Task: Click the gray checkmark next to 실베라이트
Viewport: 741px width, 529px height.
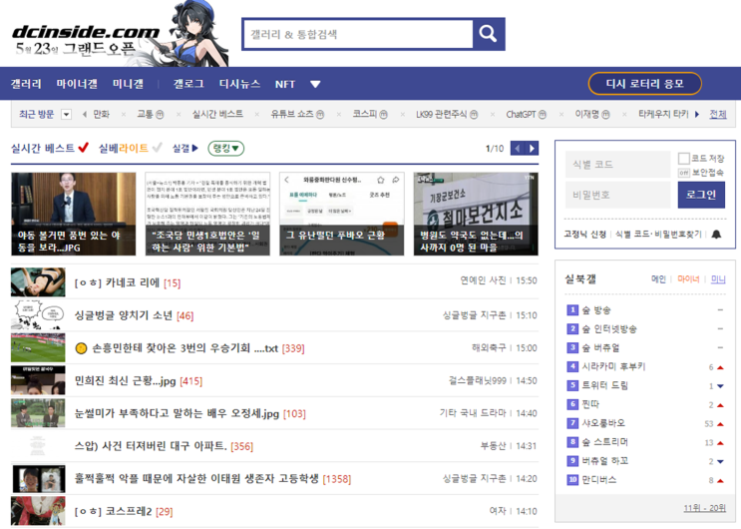Action: tap(157, 148)
